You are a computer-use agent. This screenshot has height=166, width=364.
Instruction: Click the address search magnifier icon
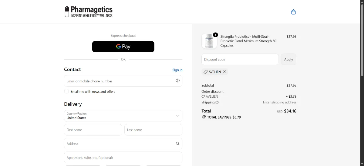point(178,144)
